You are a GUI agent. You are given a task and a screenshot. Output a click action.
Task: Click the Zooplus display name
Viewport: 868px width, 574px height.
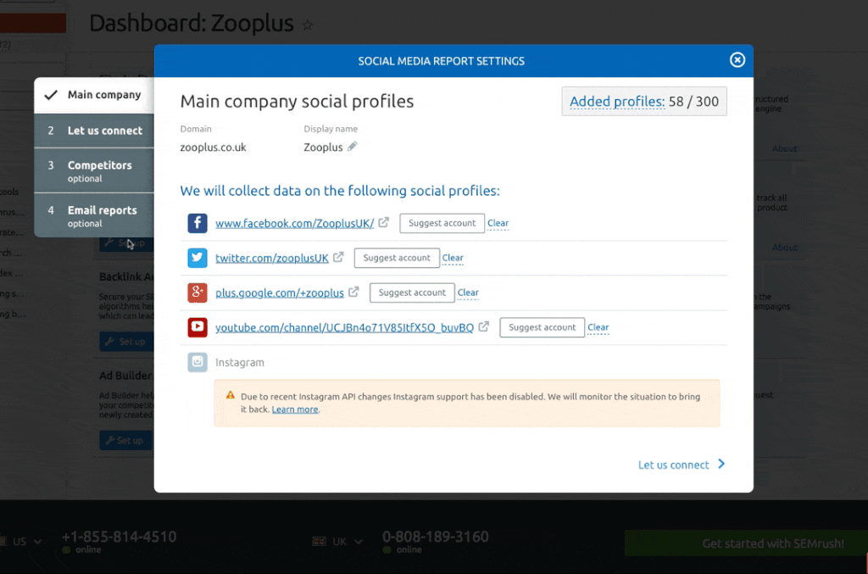click(323, 148)
